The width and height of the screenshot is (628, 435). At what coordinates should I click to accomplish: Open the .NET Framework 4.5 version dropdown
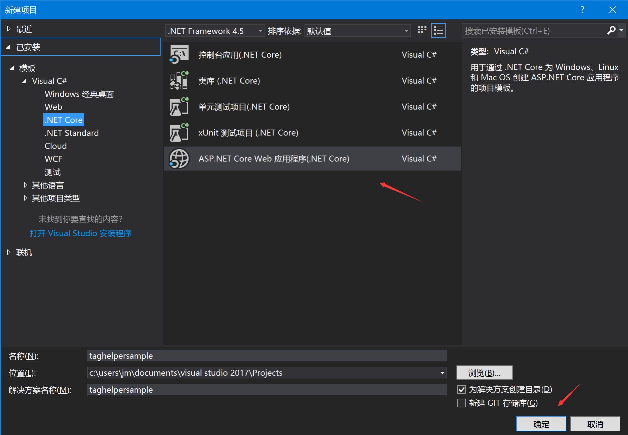[215, 31]
